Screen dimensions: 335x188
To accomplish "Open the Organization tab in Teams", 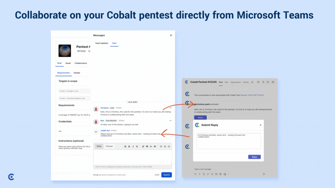I will (x=236, y=82).
